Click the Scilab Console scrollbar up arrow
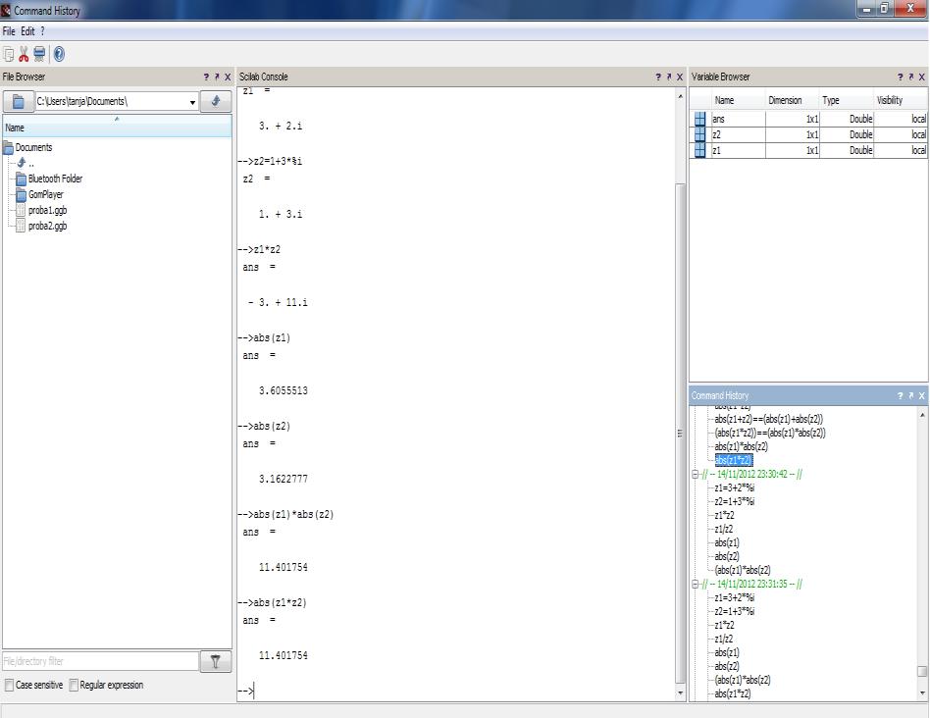930x718 pixels. [x=680, y=96]
